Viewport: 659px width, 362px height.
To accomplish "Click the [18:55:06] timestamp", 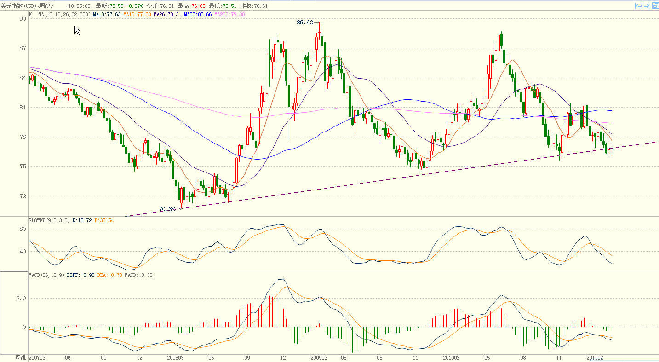I will click(79, 6).
